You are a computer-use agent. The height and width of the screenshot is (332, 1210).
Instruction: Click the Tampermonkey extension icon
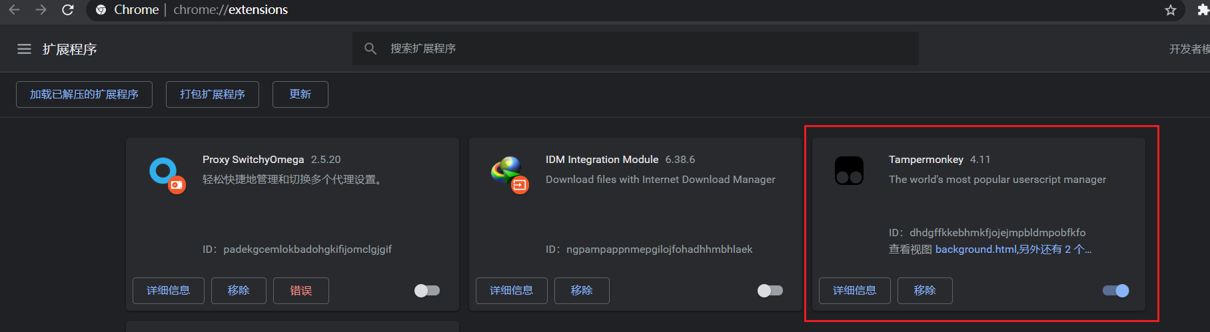tap(849, 171)
